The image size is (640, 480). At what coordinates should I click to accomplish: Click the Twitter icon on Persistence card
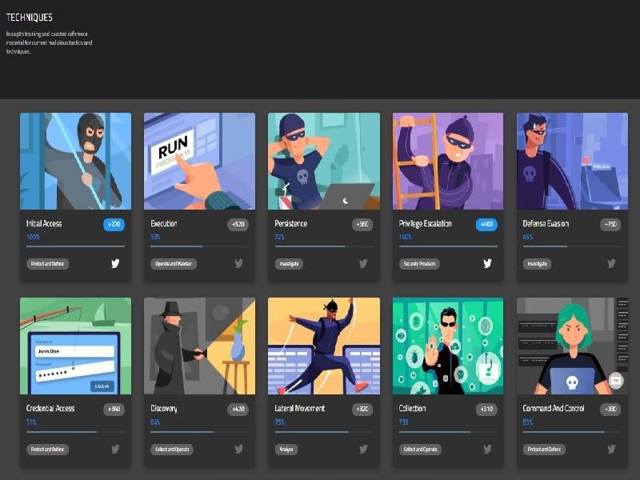[x=363, y=264]
